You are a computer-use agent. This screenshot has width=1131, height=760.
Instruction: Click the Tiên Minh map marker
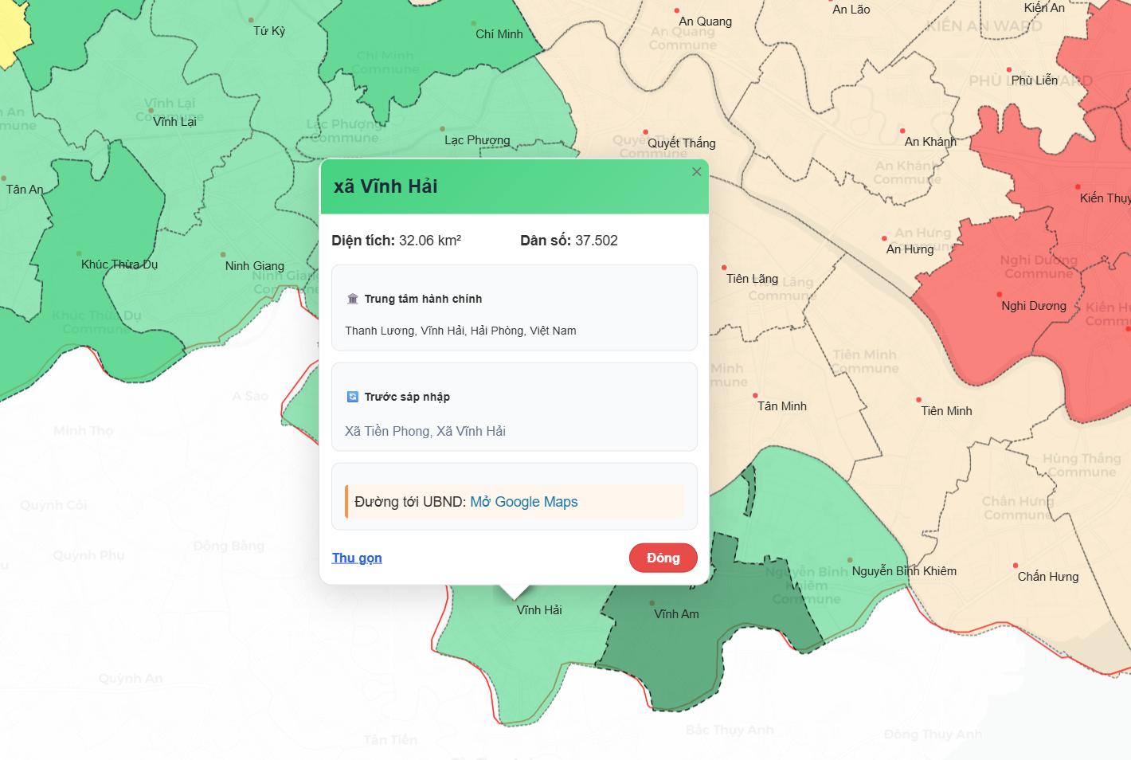pyautogui.click(x=918, y=400)
